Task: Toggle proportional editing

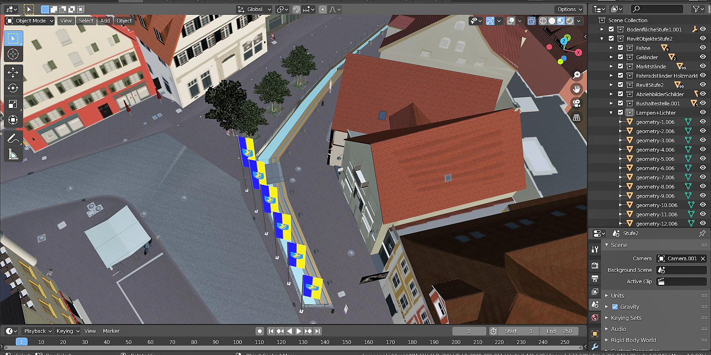Action: [323, 9]
